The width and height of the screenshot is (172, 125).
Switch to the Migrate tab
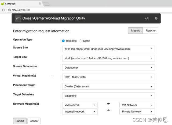coord(136,31)
